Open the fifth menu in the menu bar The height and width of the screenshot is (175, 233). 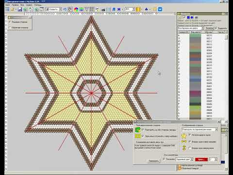tap(38, 5)
